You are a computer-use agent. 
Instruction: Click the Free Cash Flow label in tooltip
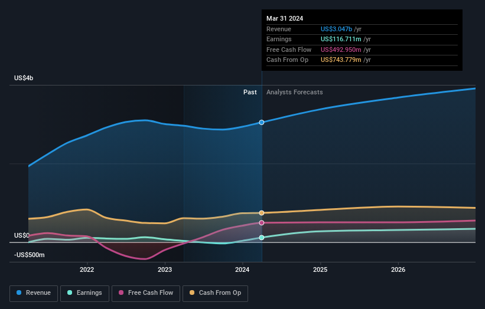289,50
